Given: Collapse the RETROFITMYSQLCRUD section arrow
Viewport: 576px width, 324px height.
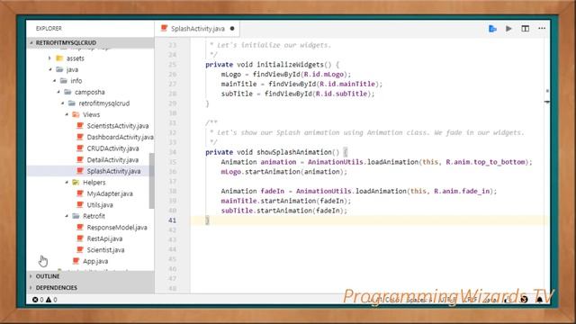Looking at the screenshot, I should [31, 42].
